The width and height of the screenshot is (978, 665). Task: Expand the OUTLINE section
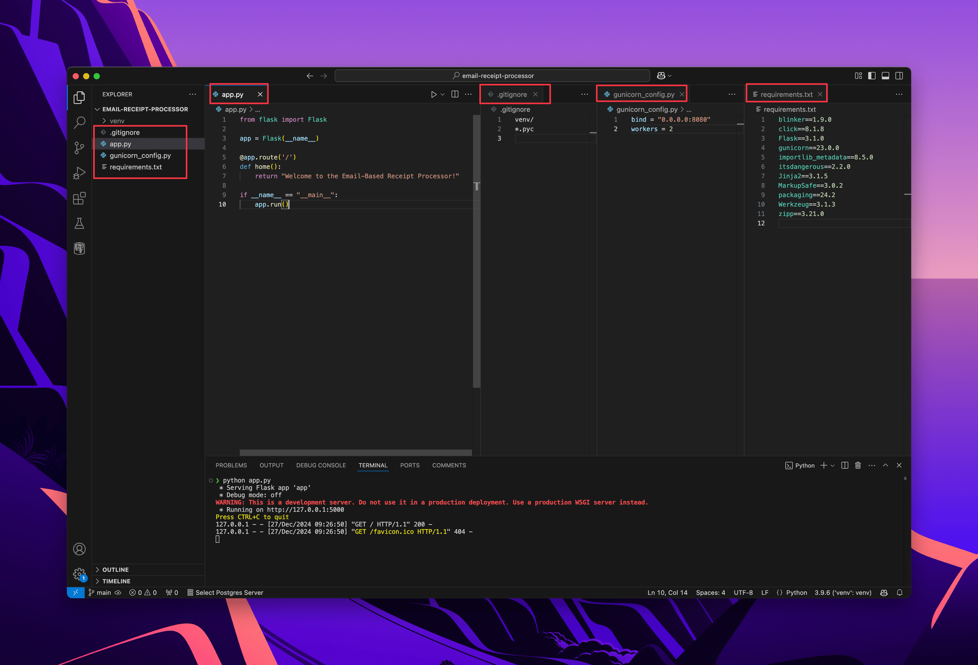click(148, 570)
